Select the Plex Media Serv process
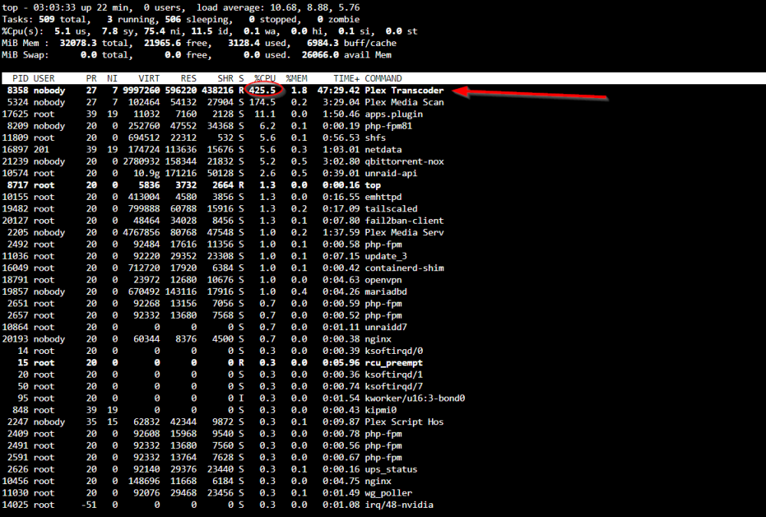Viewport: 766px width, 517px height. (404, 232)
